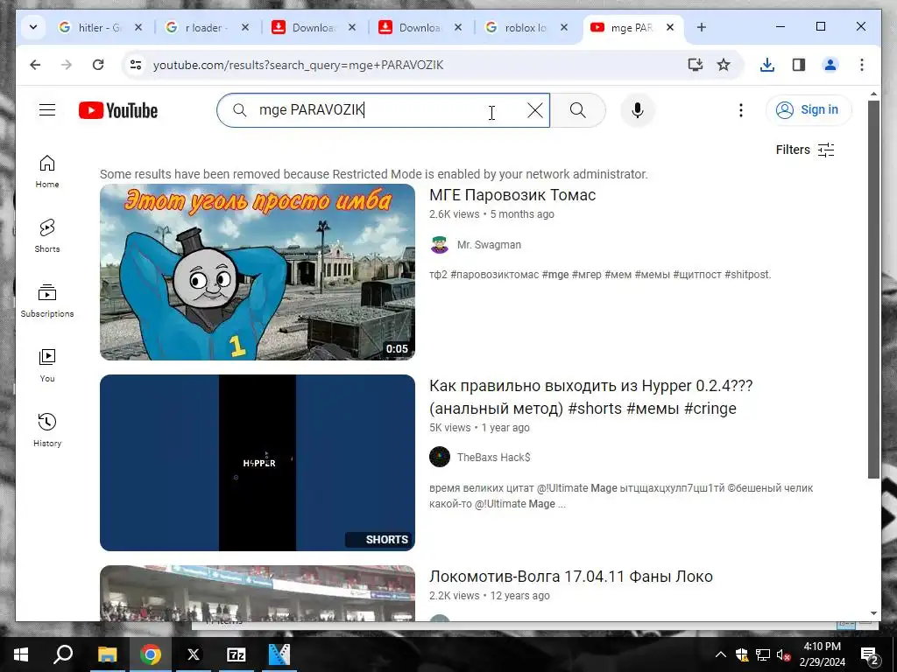Focus the browser address bar URL

(x=298, y=65)
